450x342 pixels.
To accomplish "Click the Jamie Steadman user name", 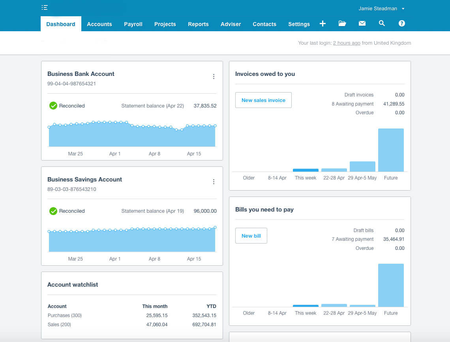I will pos(378,9).
